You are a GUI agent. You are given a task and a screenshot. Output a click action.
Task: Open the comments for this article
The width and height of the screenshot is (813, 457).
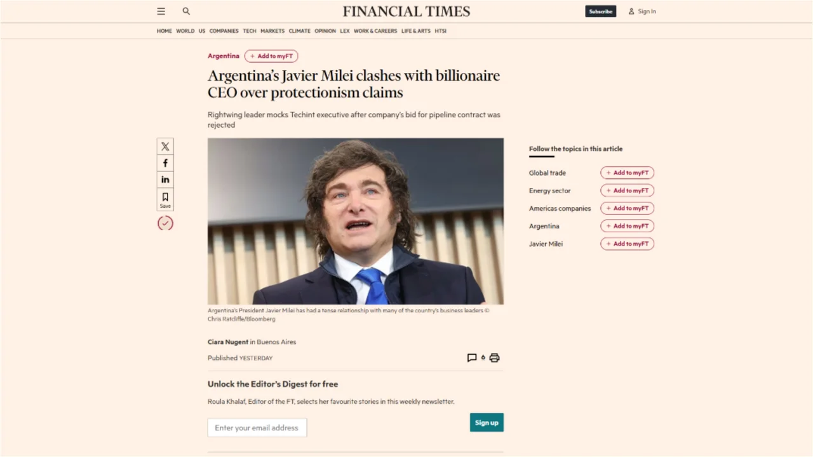(x=472, y=357)
